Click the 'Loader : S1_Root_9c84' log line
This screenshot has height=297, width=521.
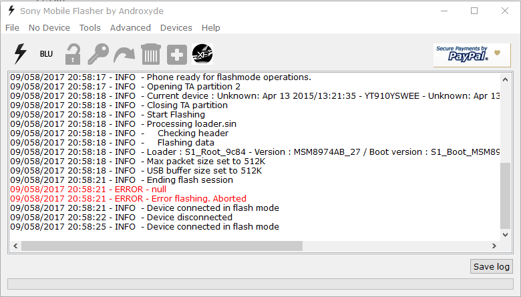click(255, 152)
